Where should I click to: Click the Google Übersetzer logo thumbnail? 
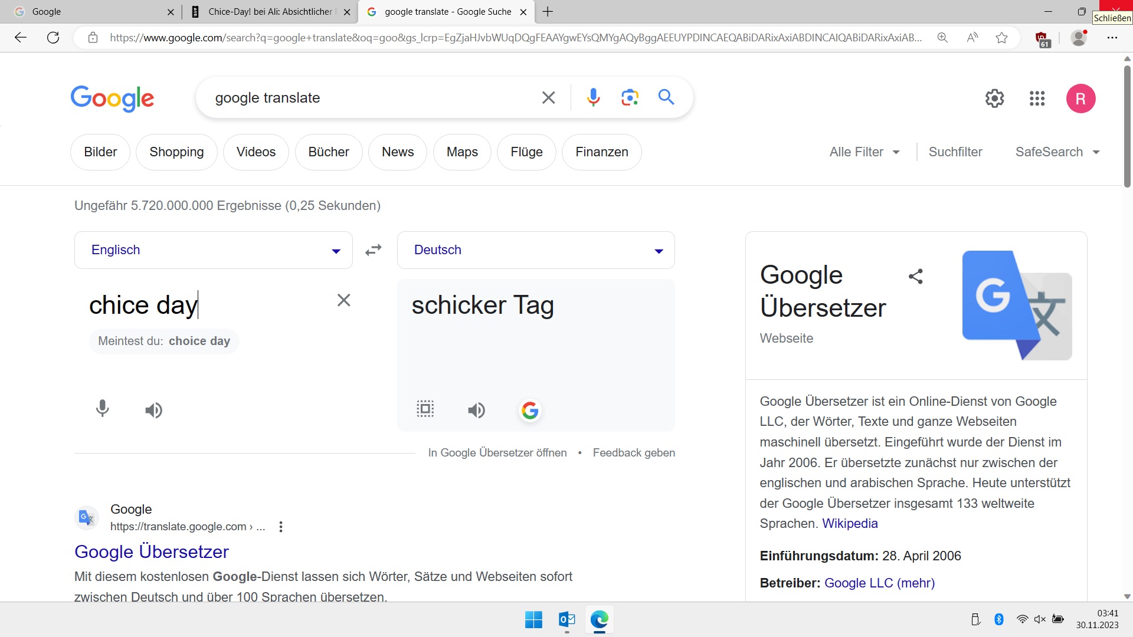1017,305
